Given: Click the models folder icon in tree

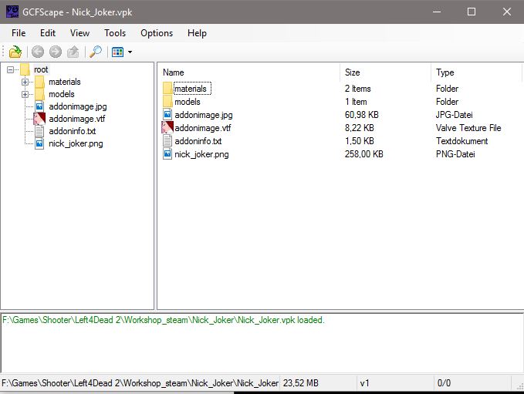Looking at the screenshot, I should pos(39,94).
